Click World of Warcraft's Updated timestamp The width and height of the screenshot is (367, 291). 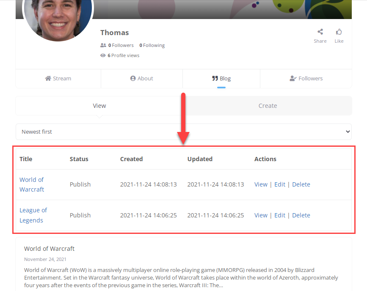click(x=215, y=184)
